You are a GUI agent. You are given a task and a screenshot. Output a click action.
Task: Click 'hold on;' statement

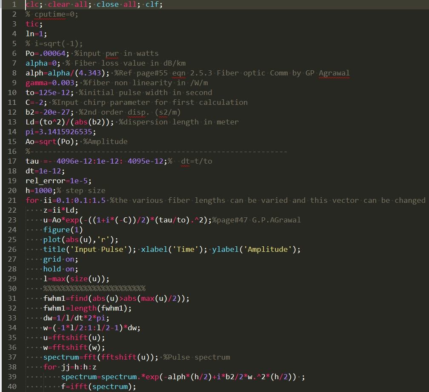[61, 269]
